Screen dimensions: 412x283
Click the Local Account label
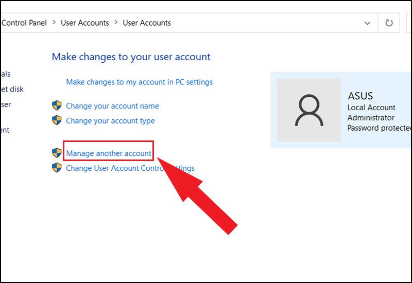[x=371, y=108]
